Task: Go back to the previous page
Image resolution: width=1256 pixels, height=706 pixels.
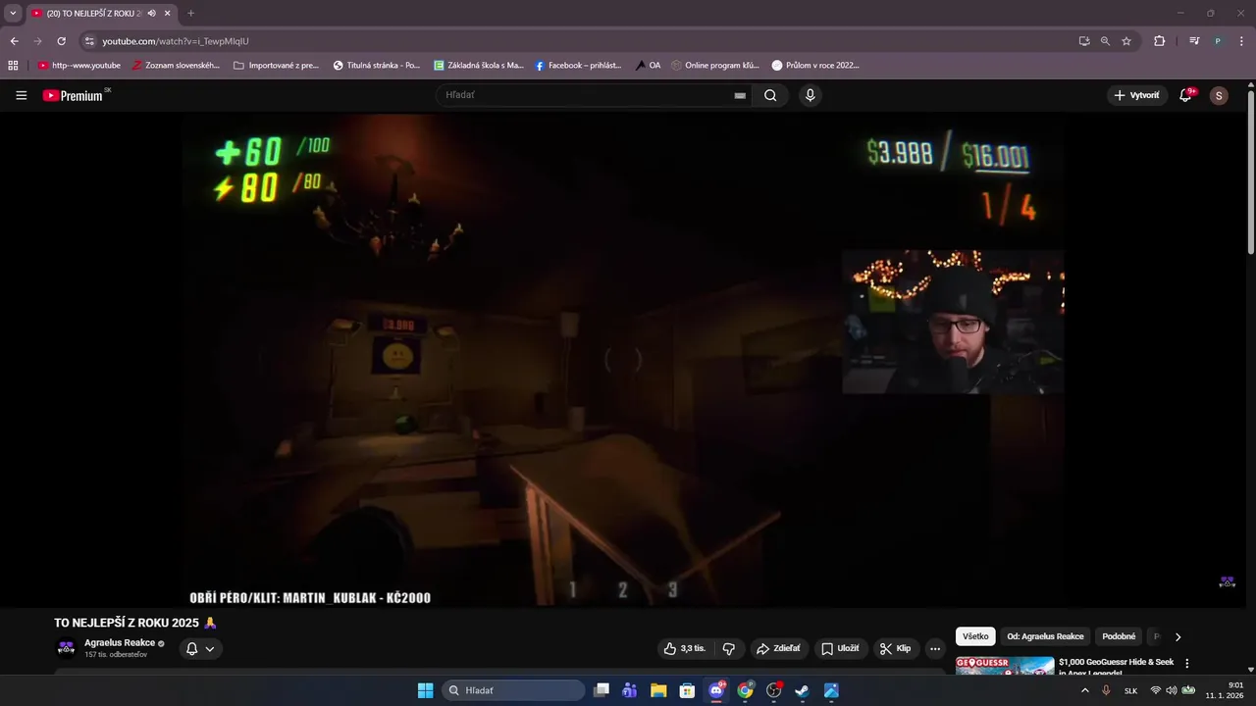Action: [14, 41]
